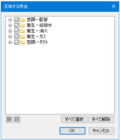Click the expand-all plus icon button
This screenshot has height=140, width=120.
point(9,119)
